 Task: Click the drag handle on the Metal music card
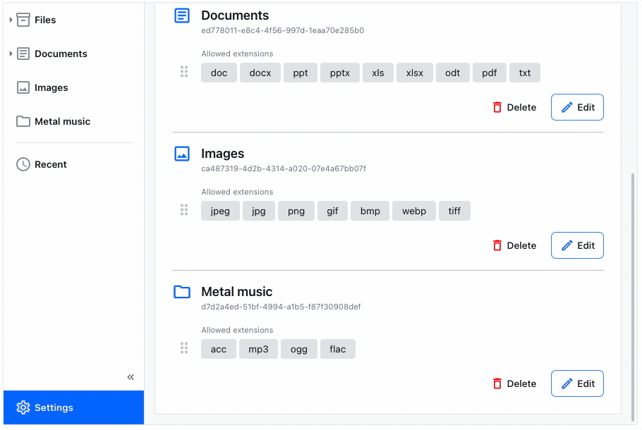184,348
